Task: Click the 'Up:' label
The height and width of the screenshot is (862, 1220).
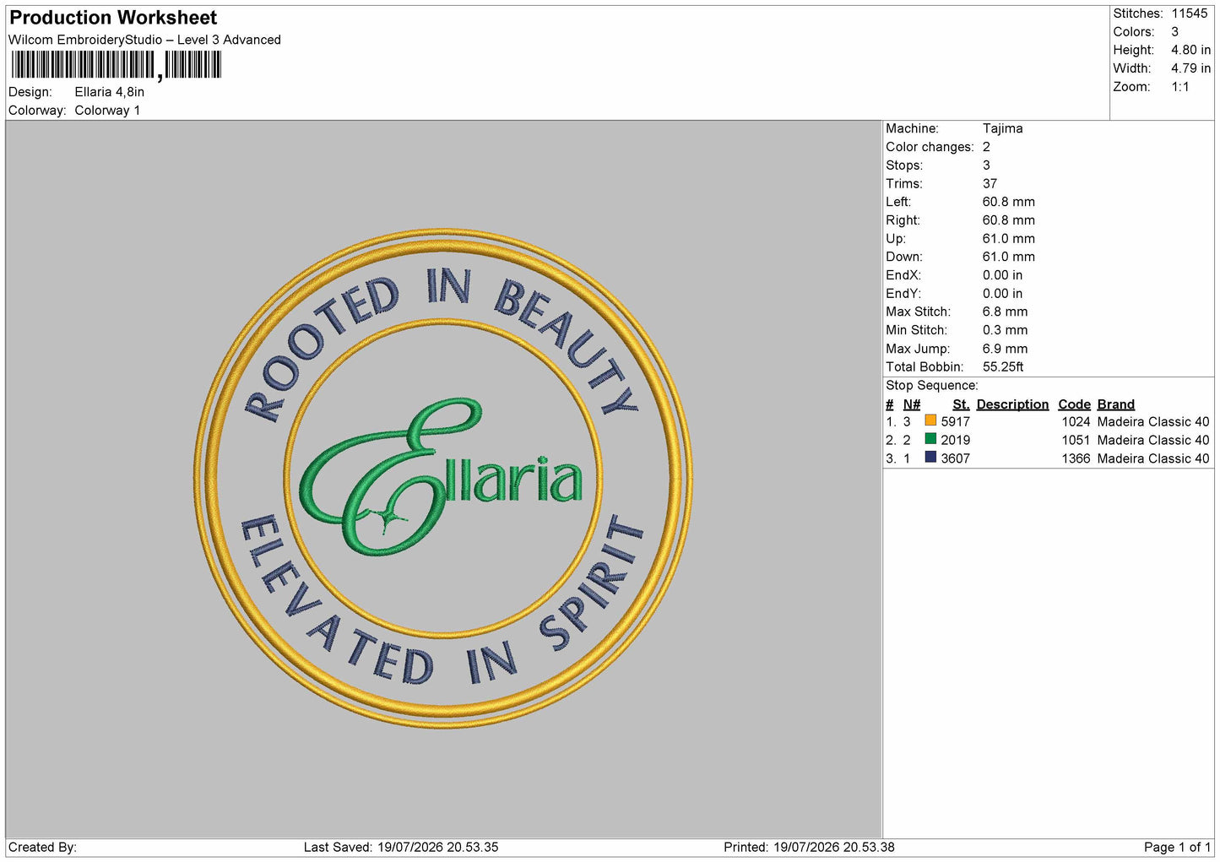Action: [x=896, y=239]
